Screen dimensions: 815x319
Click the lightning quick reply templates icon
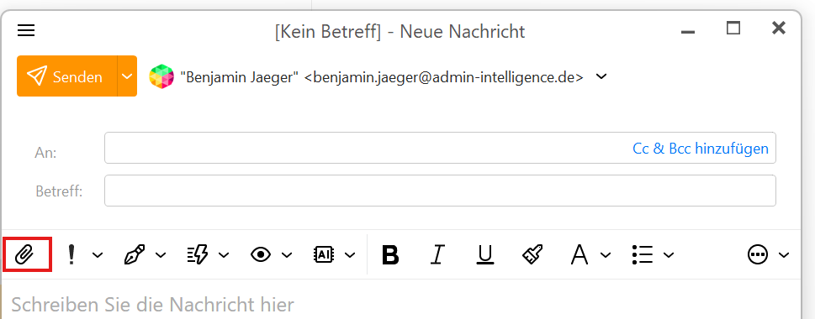point(198,254)
